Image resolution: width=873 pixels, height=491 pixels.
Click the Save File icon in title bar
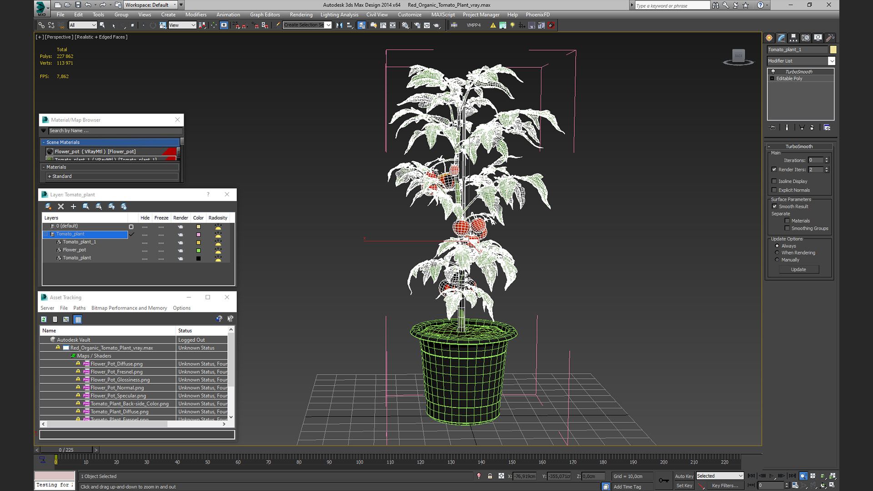(78, 5)
